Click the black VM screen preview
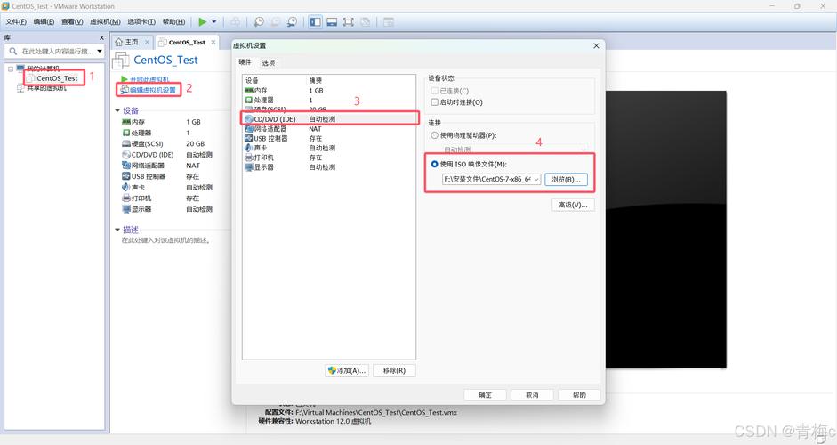The image size is (837, 445). pos(665,230)
